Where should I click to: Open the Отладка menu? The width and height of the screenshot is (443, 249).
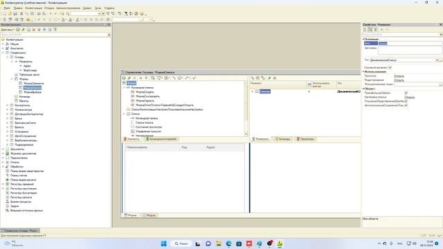click(x=49, y=8)
